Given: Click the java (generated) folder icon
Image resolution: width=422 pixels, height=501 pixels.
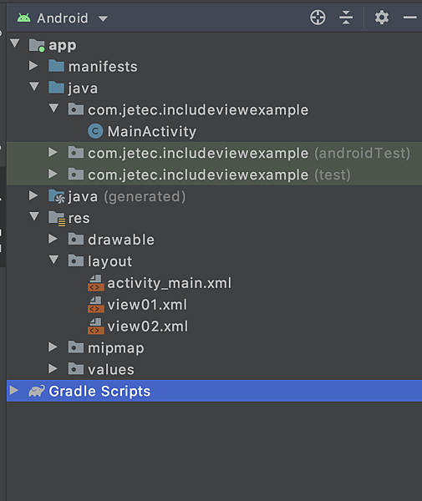Looking at the screenshot, I should [x=57, y=196].
